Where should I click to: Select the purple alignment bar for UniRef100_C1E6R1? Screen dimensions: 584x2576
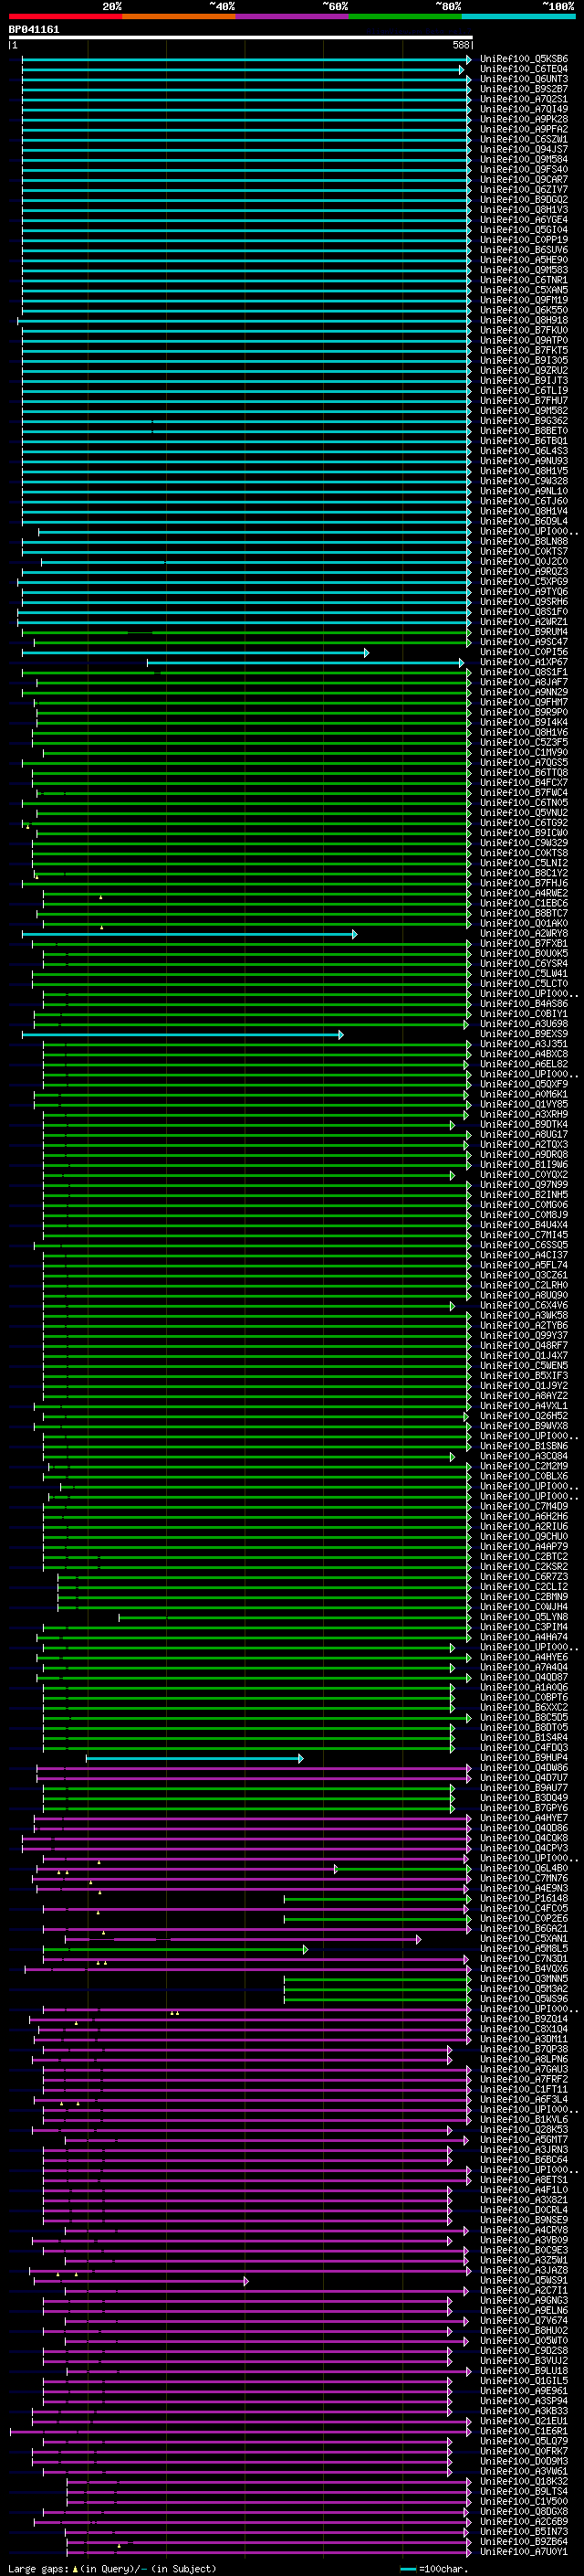pos(241,2431)
